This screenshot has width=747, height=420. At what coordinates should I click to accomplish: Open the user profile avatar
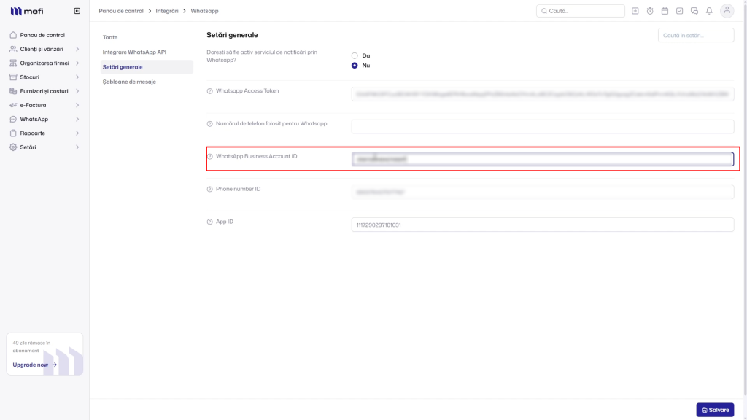(727, 10)
